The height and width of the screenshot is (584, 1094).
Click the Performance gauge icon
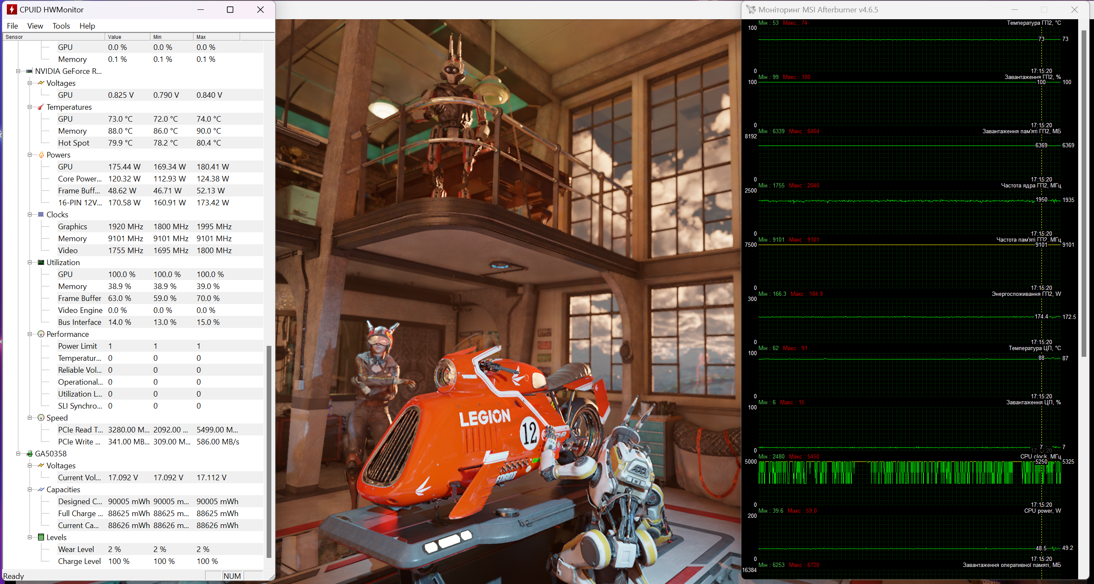click(41, 334)
